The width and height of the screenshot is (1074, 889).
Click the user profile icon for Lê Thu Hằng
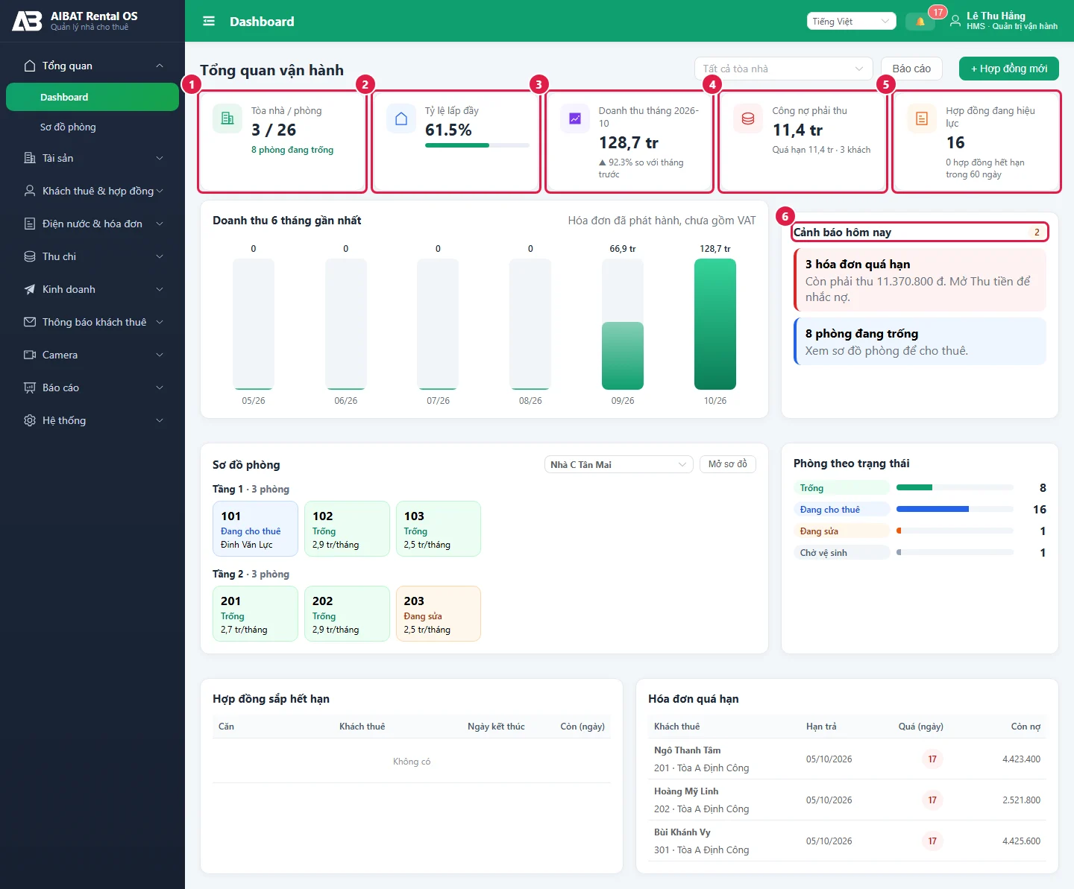click(955, 22)
